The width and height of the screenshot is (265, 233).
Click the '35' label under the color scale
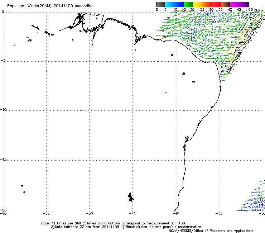click(221, 9)
